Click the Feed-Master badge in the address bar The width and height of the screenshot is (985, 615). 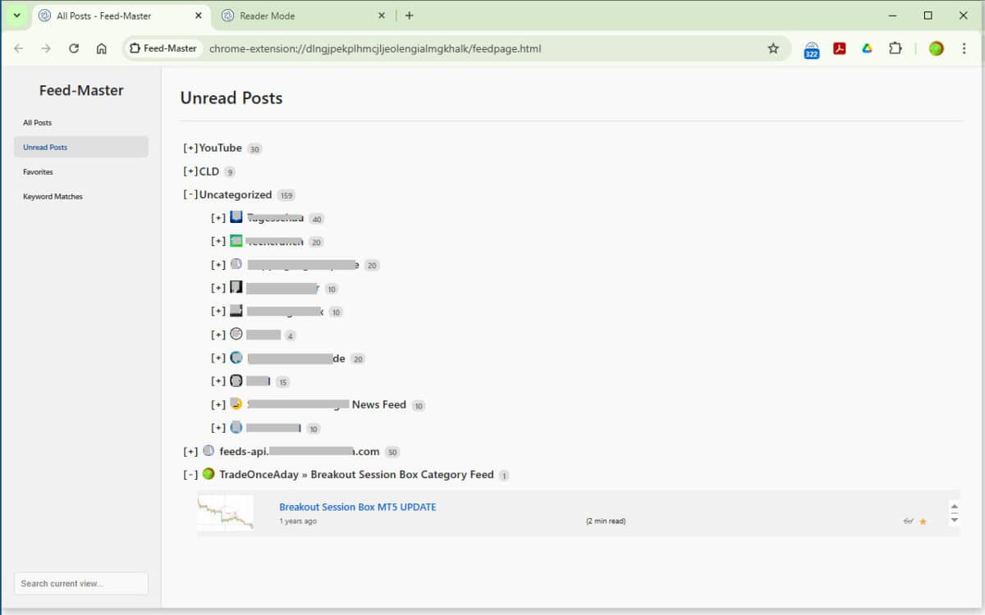point(162,48)
